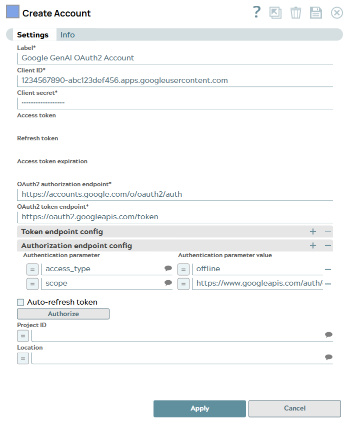
Task: Click inside the Location input field
Action: [175, 358]
